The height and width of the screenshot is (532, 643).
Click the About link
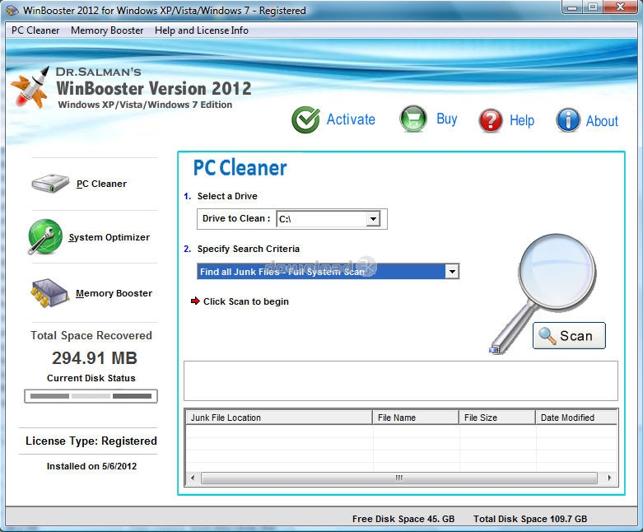(602, 121)
